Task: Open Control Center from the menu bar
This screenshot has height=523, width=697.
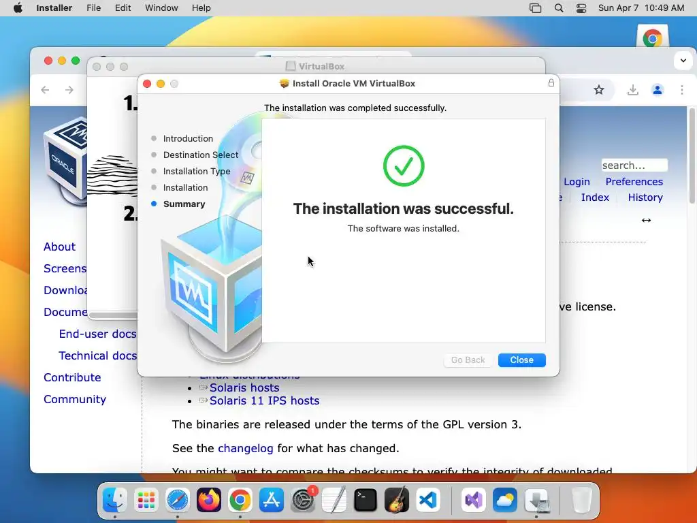Action: click(581, 8)
